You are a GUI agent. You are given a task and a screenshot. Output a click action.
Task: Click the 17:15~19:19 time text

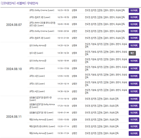click(x=63, y=99)
